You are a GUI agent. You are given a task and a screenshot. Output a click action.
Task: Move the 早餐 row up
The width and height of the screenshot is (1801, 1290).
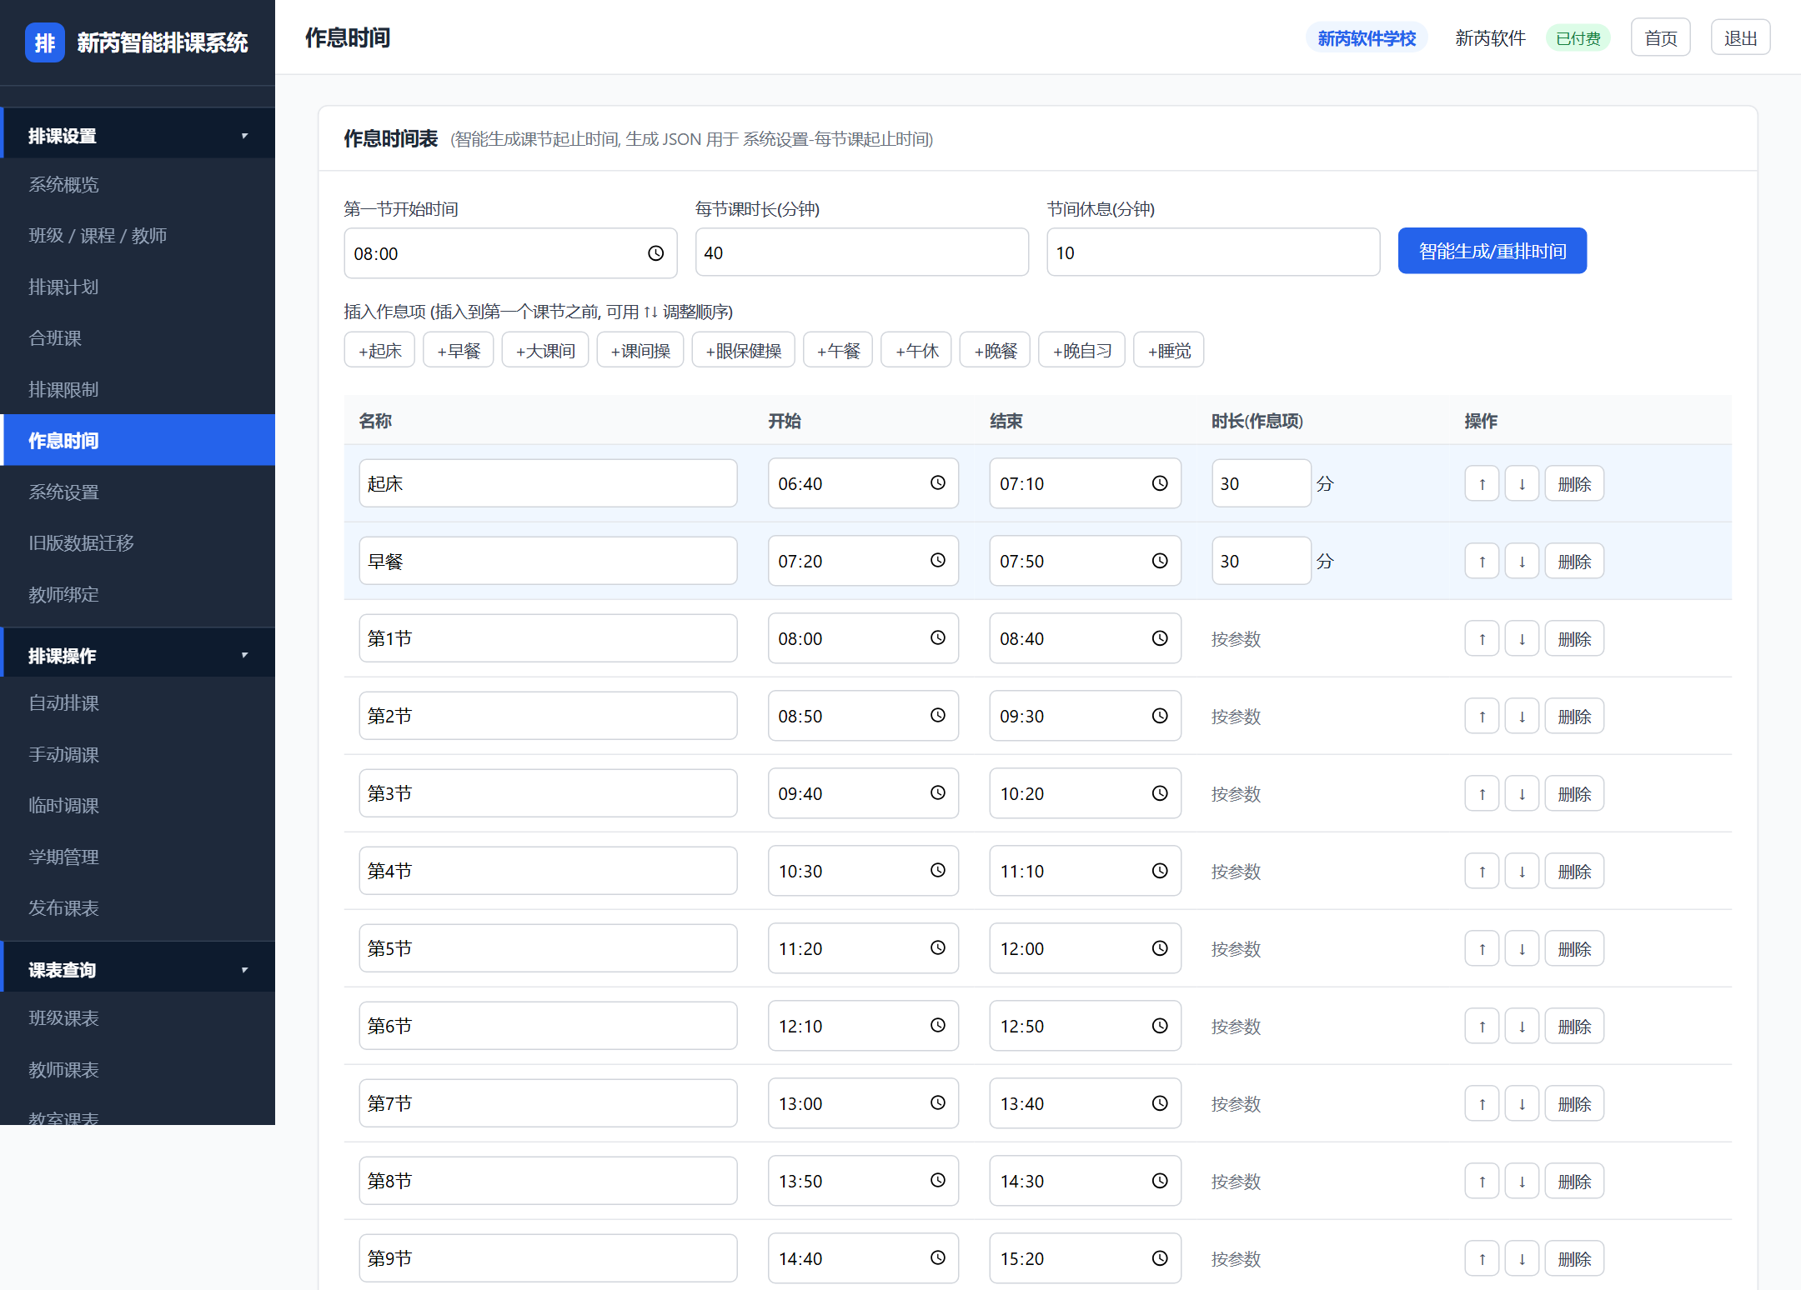click(x=1482, y=561)
